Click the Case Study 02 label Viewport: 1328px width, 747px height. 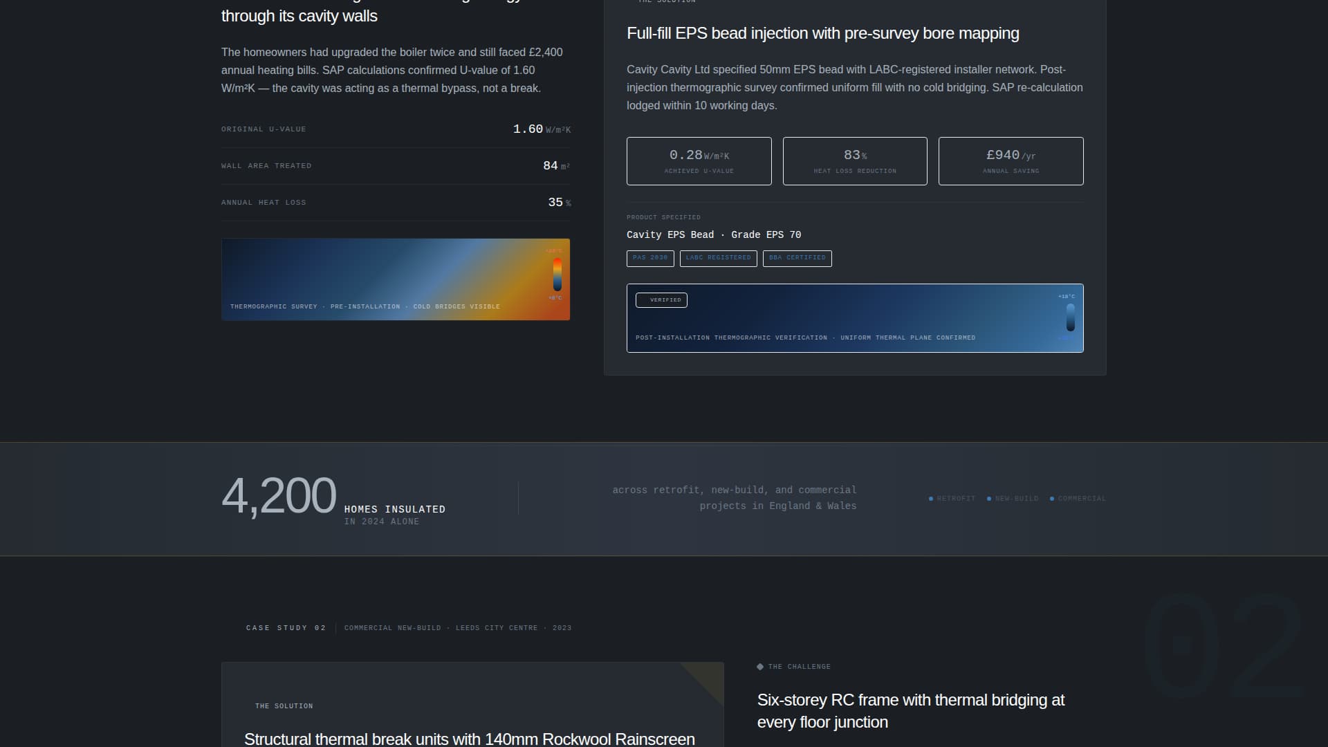pyautogui.click(x=286, y=628)
